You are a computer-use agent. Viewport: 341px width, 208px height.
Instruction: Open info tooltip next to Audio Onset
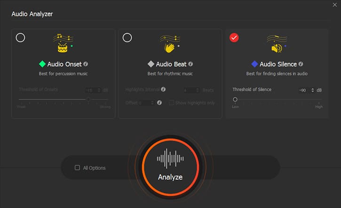click(86, 64)
